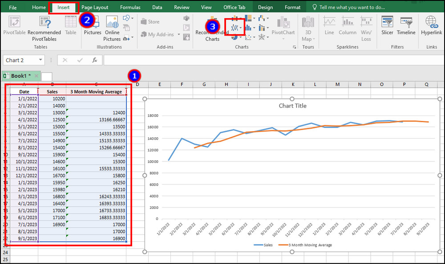Image resolution: width=445 pixels, height=264 pixels.
Task: Expand the Name Box dropdown
Action: point(41,60)
